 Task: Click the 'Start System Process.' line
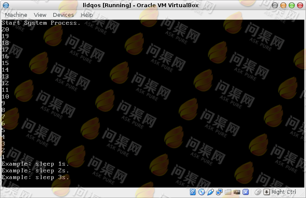[41, 23]
